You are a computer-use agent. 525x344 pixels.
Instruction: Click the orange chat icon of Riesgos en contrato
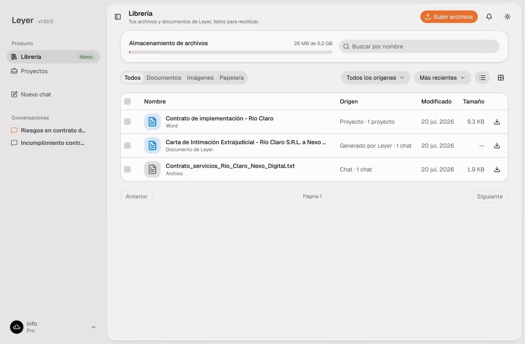coord(14,130)
